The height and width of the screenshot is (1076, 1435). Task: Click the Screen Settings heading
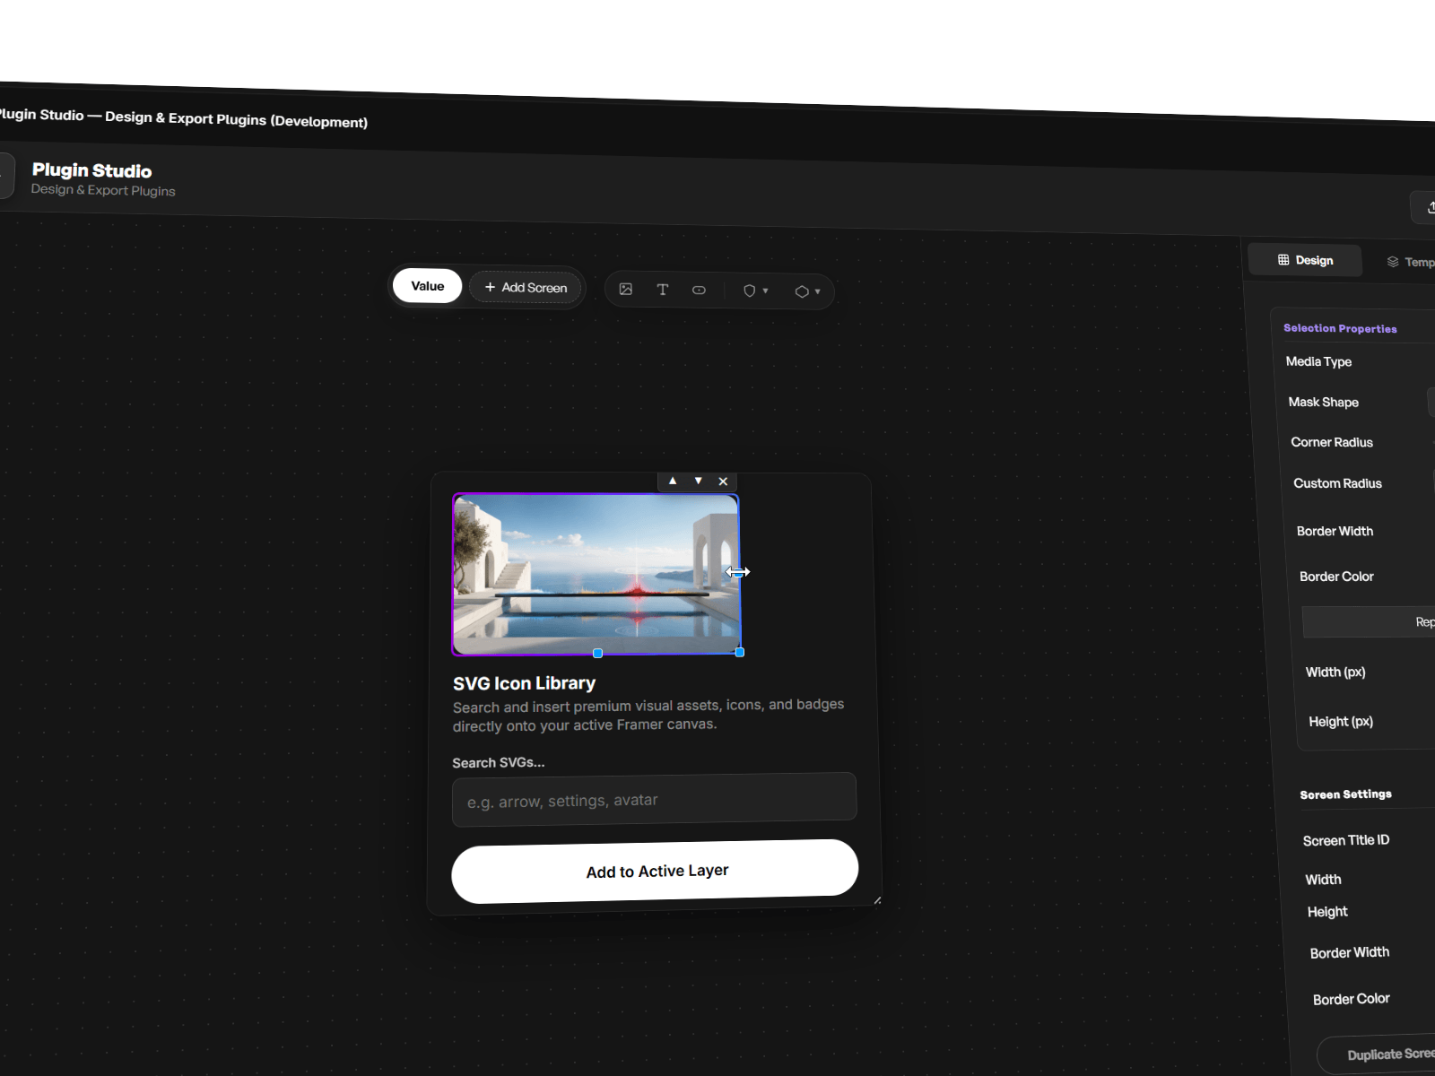pos(1345,794)
